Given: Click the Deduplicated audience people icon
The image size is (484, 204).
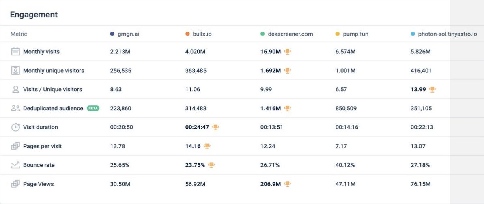Looking at the screenshot, I should point(15,108).
